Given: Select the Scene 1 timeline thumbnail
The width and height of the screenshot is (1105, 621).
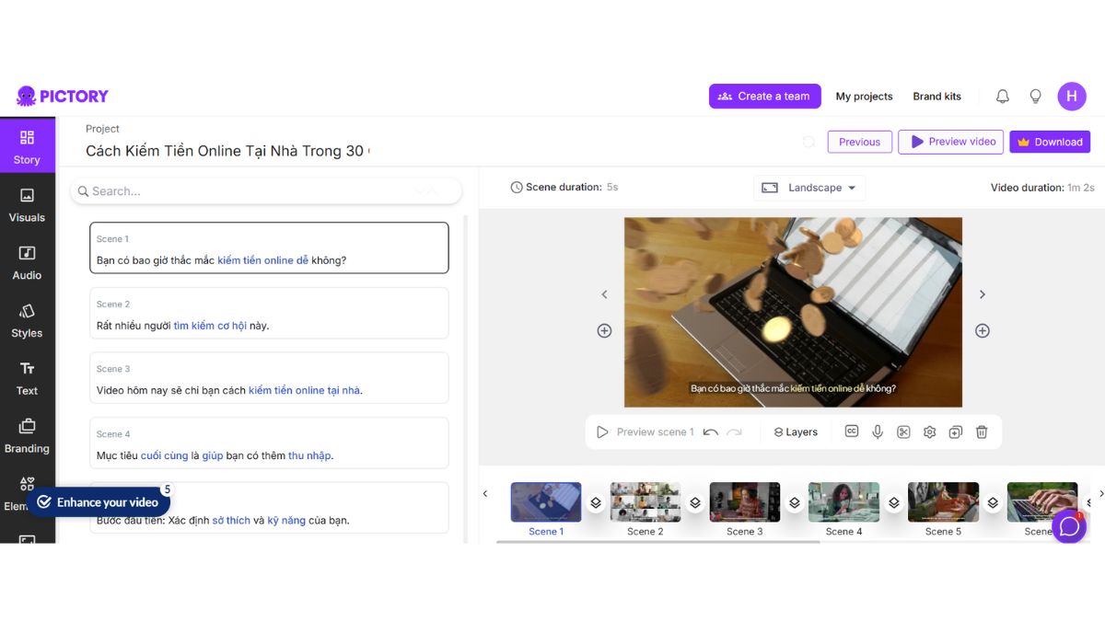Looking at the screenshot, I should click(x=546, y=502).
